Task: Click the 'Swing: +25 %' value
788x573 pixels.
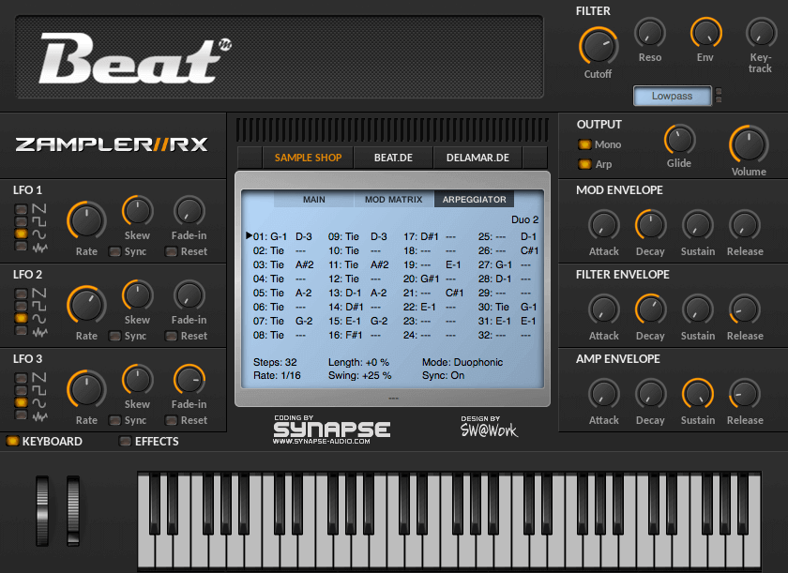Action: click(360, 375)
